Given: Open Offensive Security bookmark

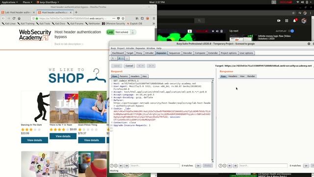Looking at the screenshot, I should click(113, 24).
